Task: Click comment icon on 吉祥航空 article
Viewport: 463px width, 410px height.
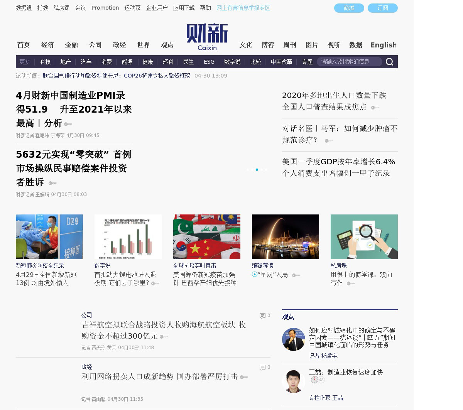Action: 262,316
